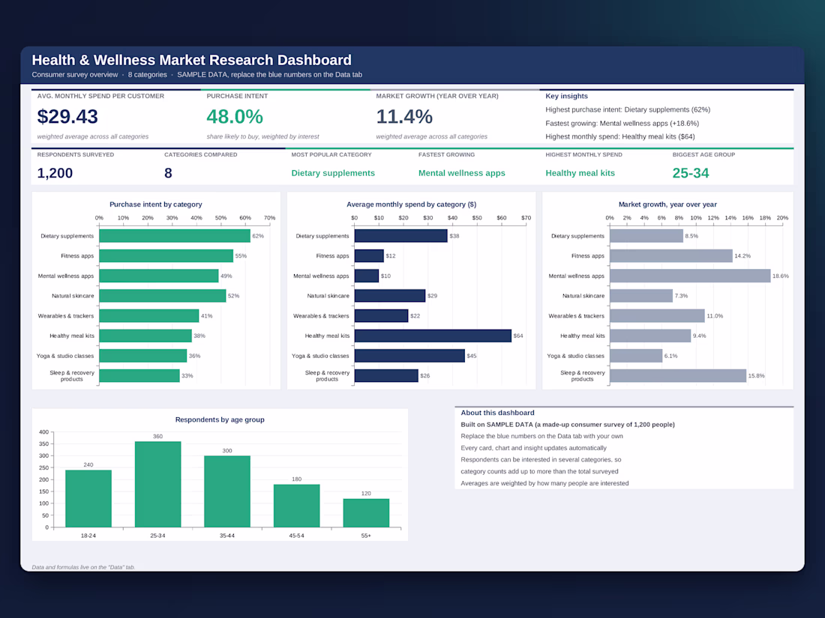Screen dimensions: 825x618
Task: Click "Mental wellness apps" under Fastest Growing
Action: click(x=461, y=173)
